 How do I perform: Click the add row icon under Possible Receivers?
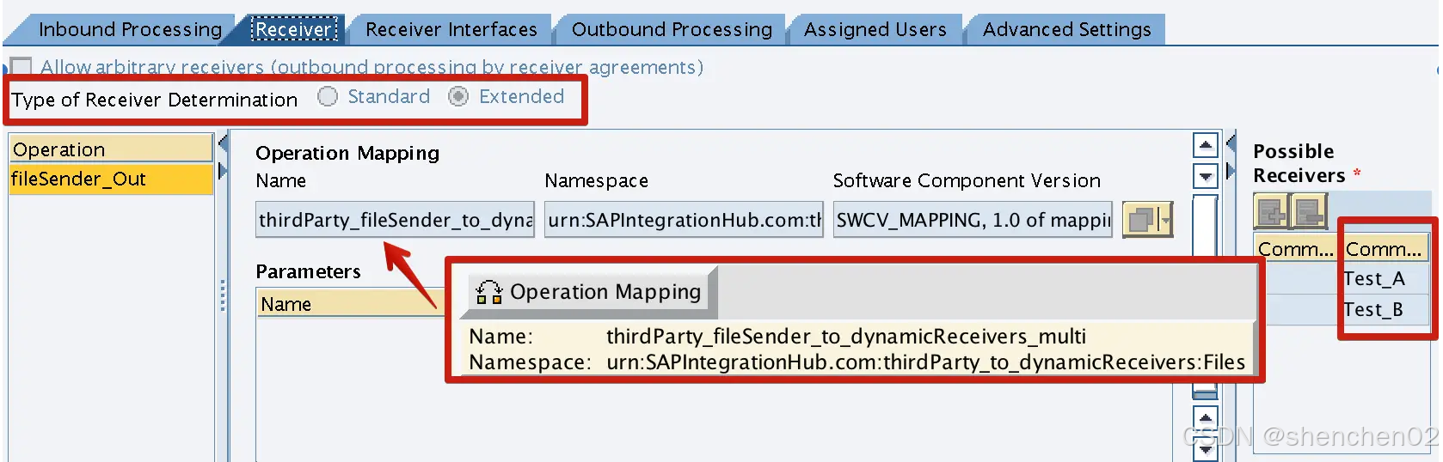click(1272, 210)
